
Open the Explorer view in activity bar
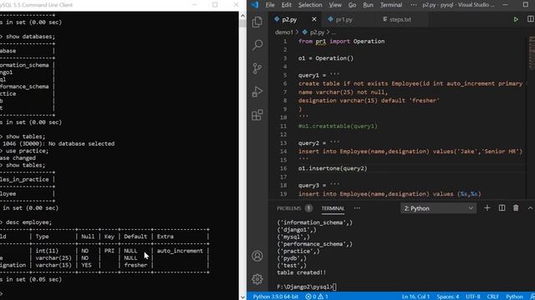click(257, 22)
